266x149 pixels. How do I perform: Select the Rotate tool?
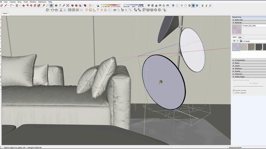(x=35, y=5)
